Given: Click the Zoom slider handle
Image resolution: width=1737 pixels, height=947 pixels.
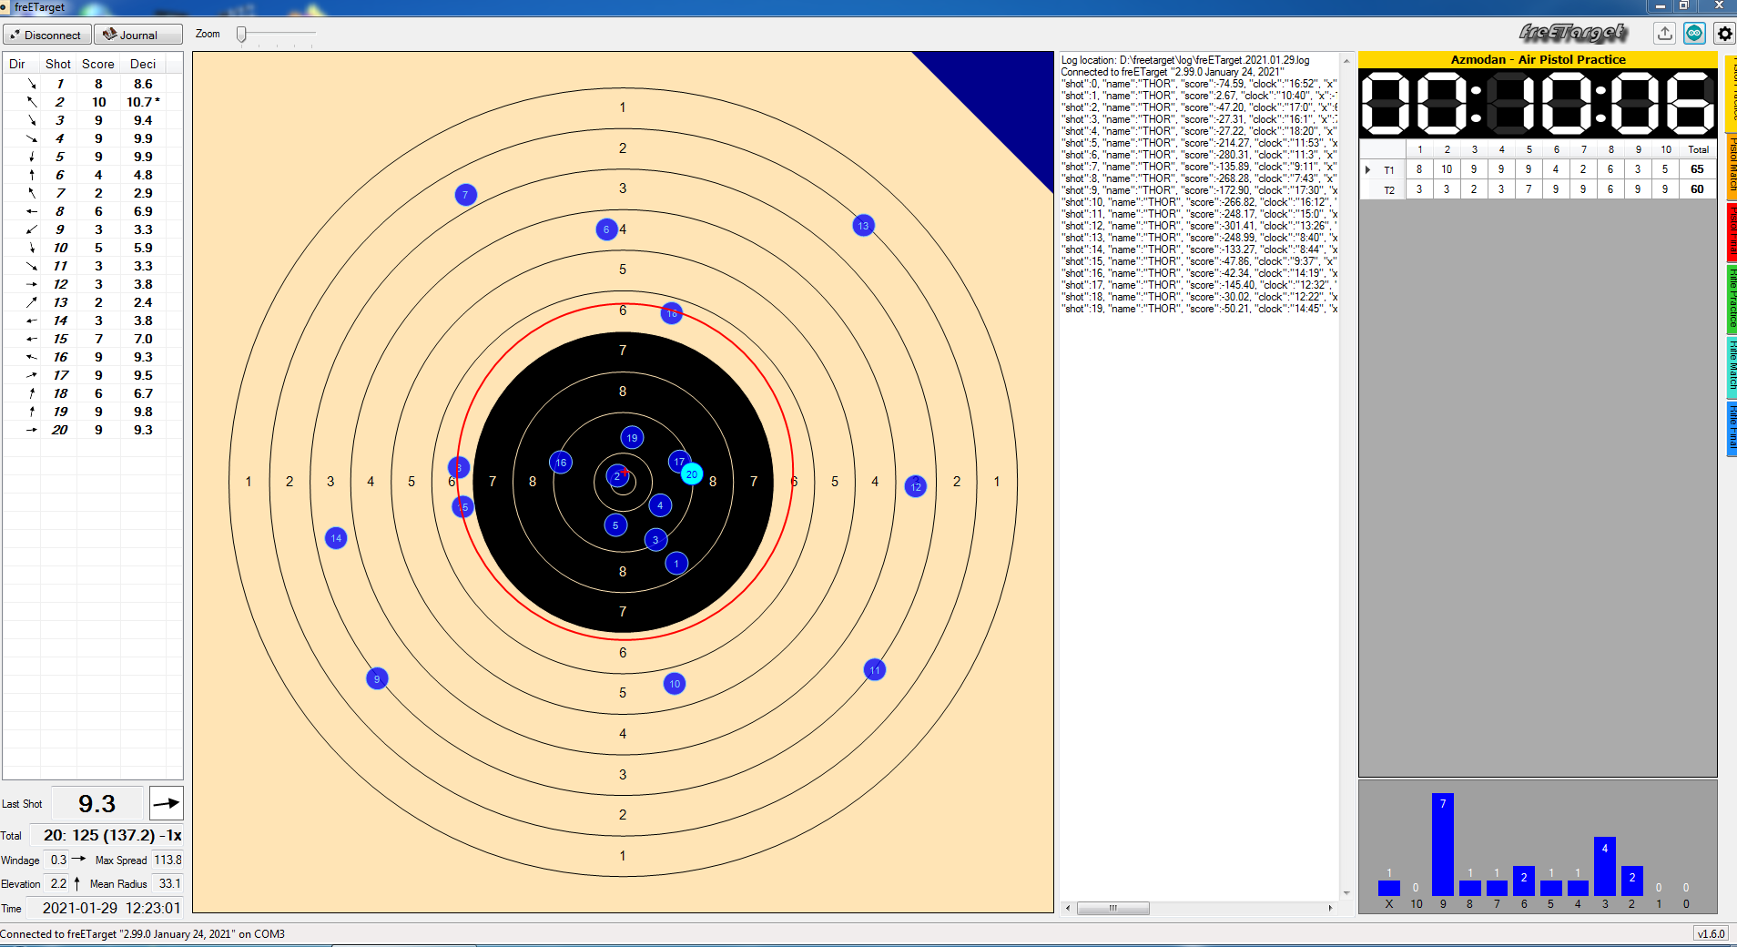Looking at the screenshot, I should [x=241, y=35].
